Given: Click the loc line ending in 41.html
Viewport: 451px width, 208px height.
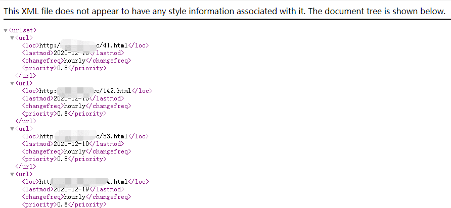Looking at the screenshot, I should click(x=85, y=45).
